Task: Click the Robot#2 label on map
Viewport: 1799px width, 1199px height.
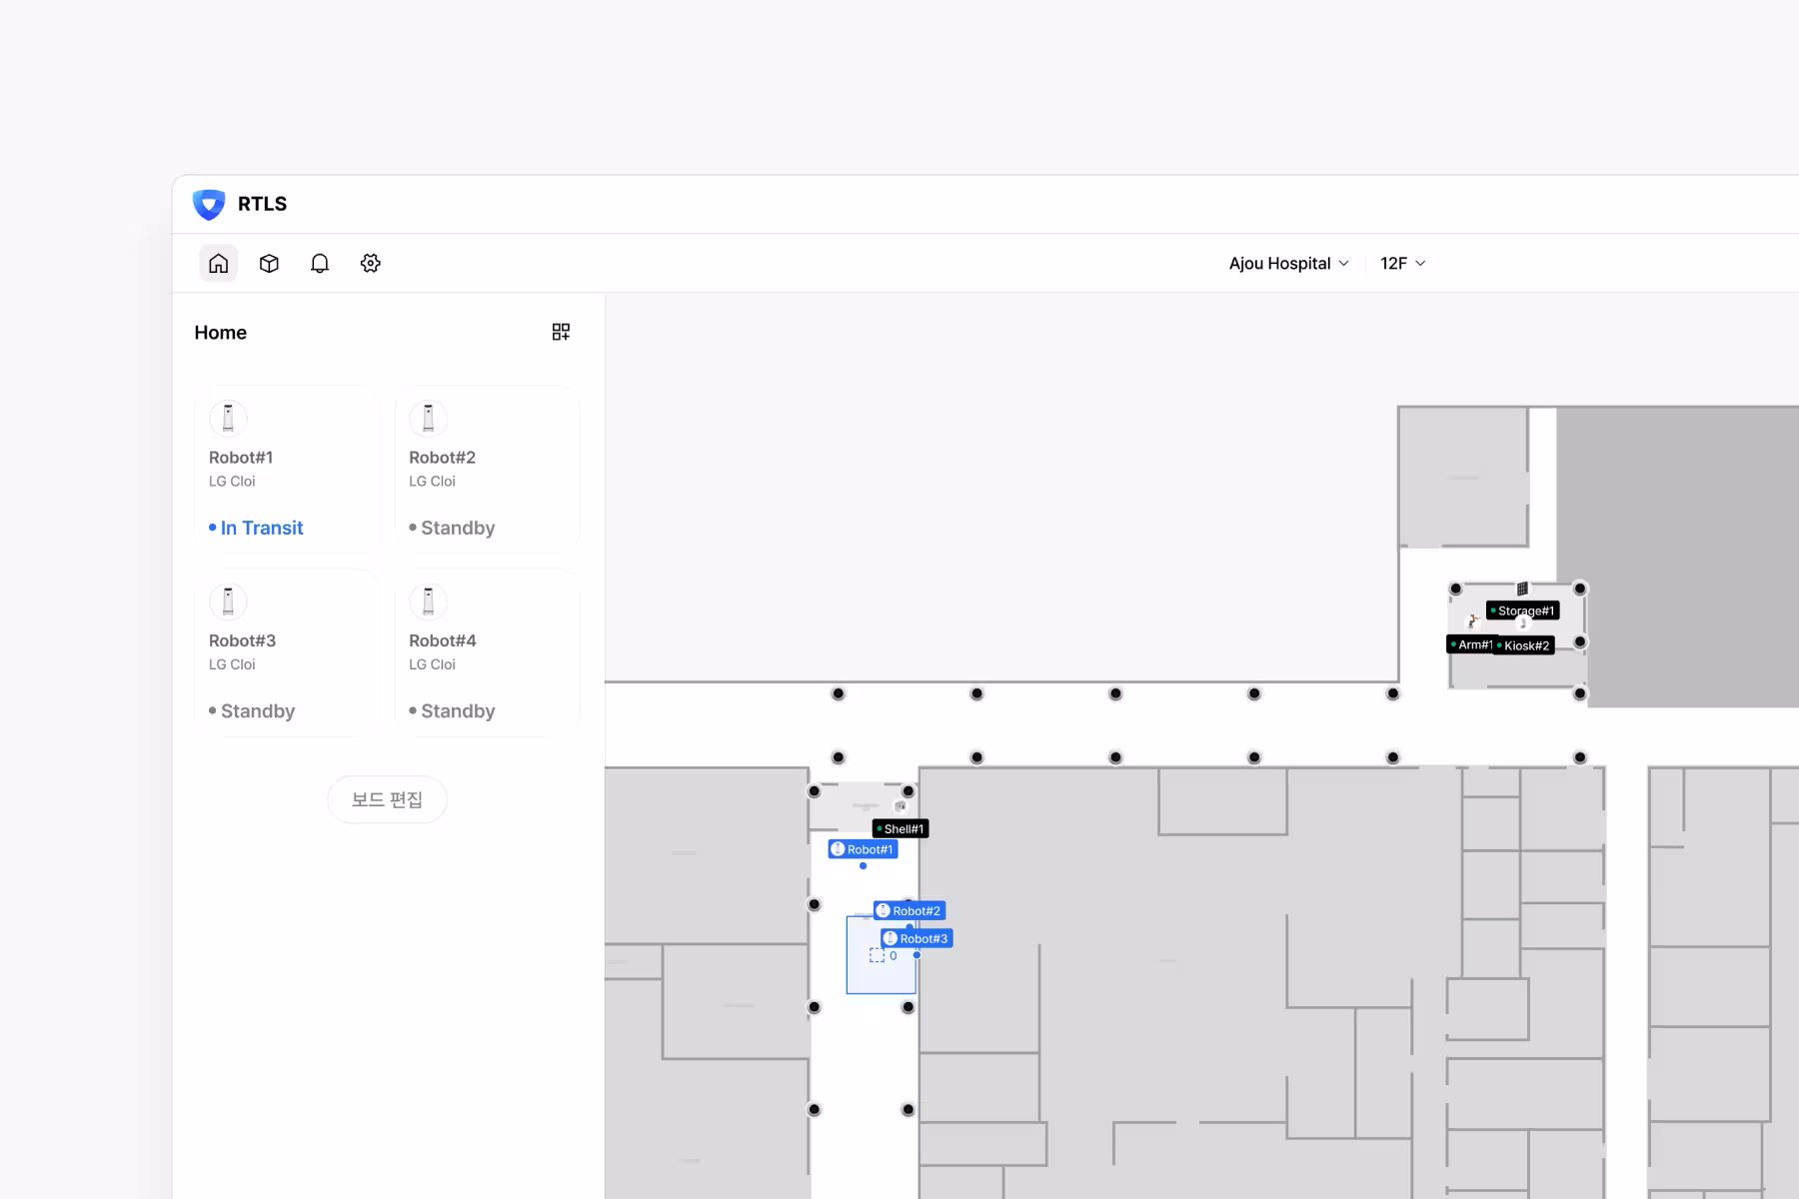Action: [x=909, y=911]
